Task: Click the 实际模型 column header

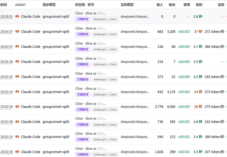Action: click(127, 5)
